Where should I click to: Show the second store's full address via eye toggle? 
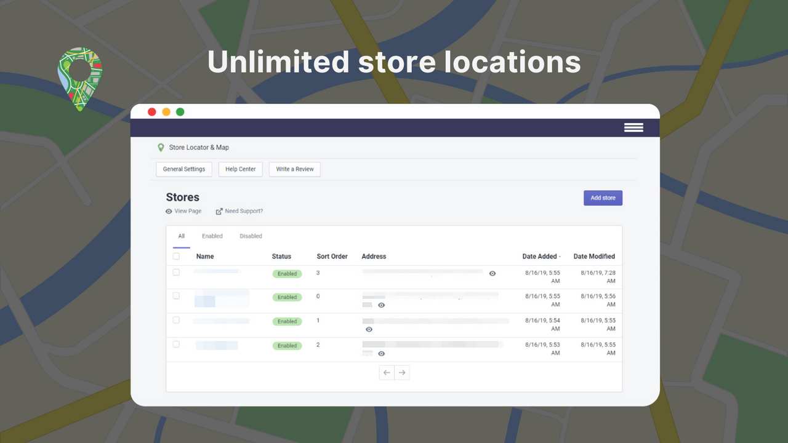point(381,305)
